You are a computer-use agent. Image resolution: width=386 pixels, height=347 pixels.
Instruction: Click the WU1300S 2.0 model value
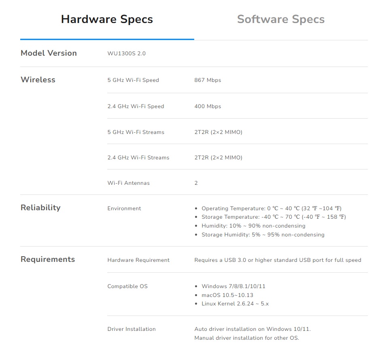(x=126, y=54)
